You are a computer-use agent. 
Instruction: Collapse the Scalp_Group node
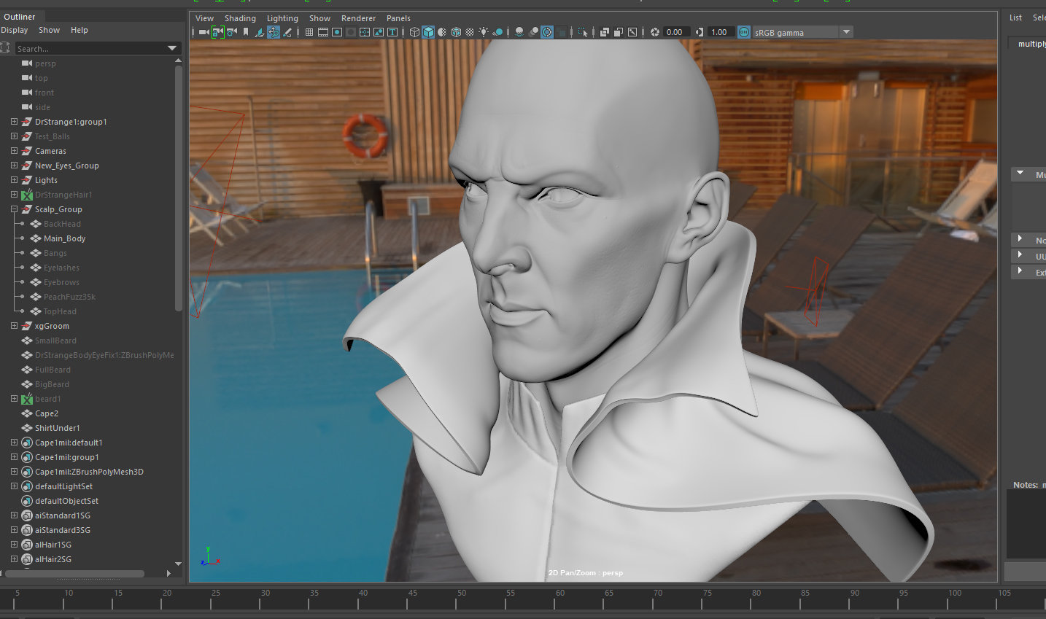click(x=14, y=209)
